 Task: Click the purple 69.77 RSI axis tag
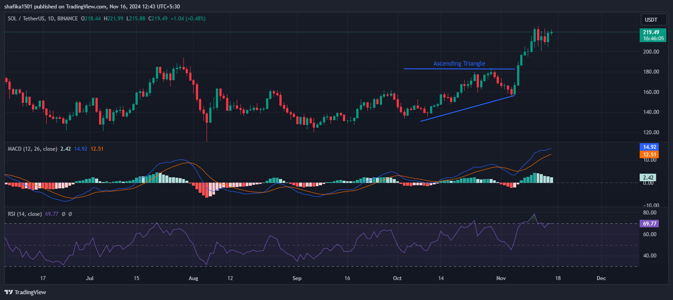(649, 224)
